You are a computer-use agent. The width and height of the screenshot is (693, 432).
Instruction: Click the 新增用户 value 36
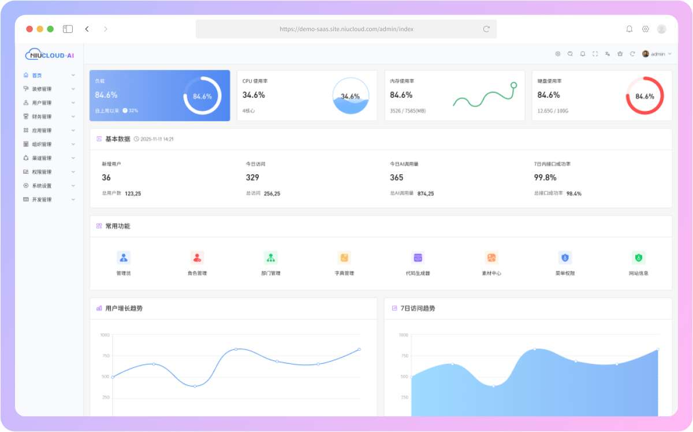click(x=106, y=178)
